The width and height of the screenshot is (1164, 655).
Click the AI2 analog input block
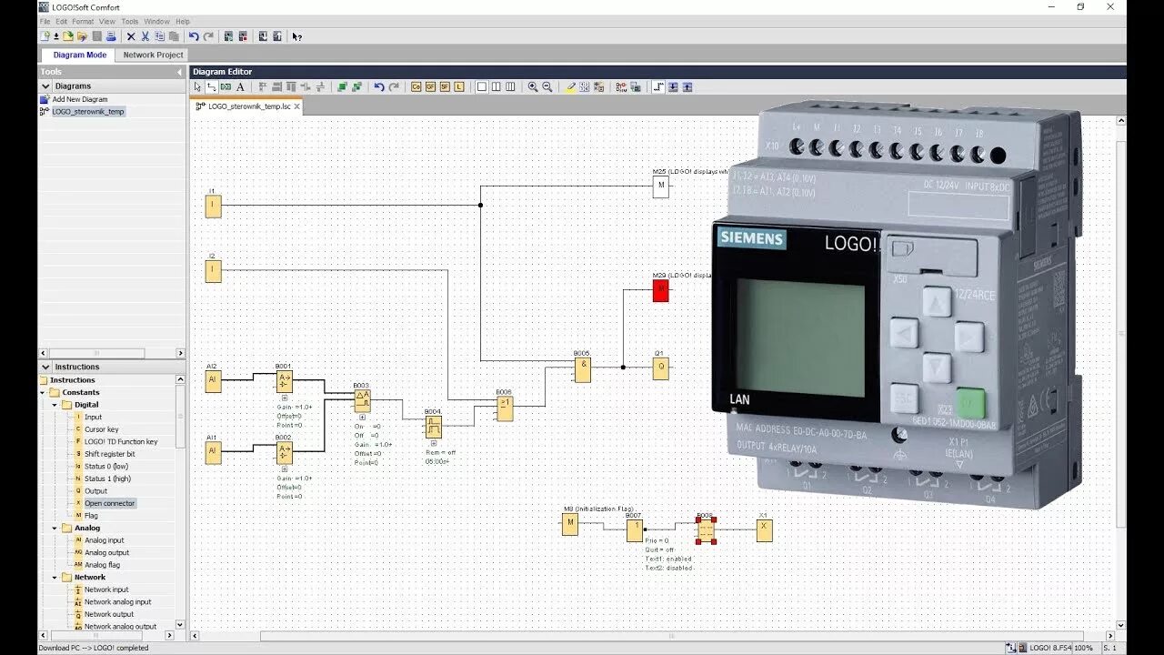[213, 381]
